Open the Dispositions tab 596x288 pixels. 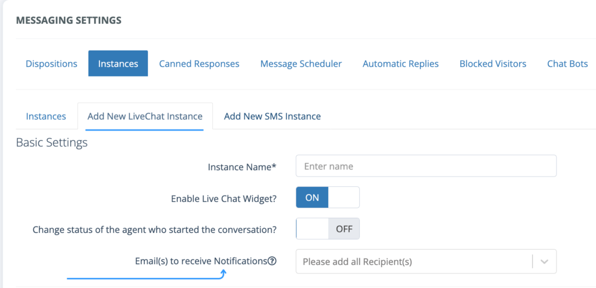(x=51, y=64)
